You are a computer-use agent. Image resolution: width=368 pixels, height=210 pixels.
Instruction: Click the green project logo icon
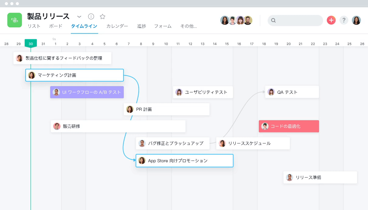click(x=14, y=20)
